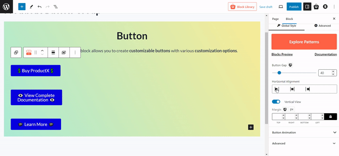Click the shopping basket icon in the top bar

click(x=316, y=7)
